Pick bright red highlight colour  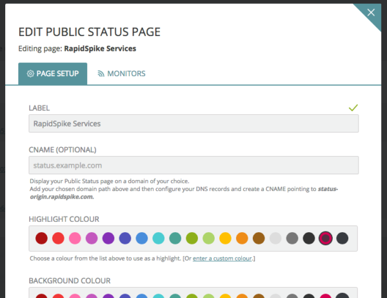pyautogui.click(x=58, y=238)
